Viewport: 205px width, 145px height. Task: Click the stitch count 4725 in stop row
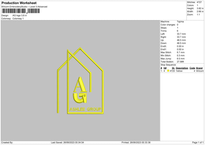pos(172,71)
